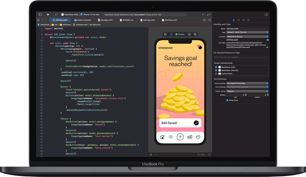Image resolution: width=306 pixels, height=177 pixels.
Task: Open the Type dropdown (Default - Swift Source)
Action: click(247, 32)
